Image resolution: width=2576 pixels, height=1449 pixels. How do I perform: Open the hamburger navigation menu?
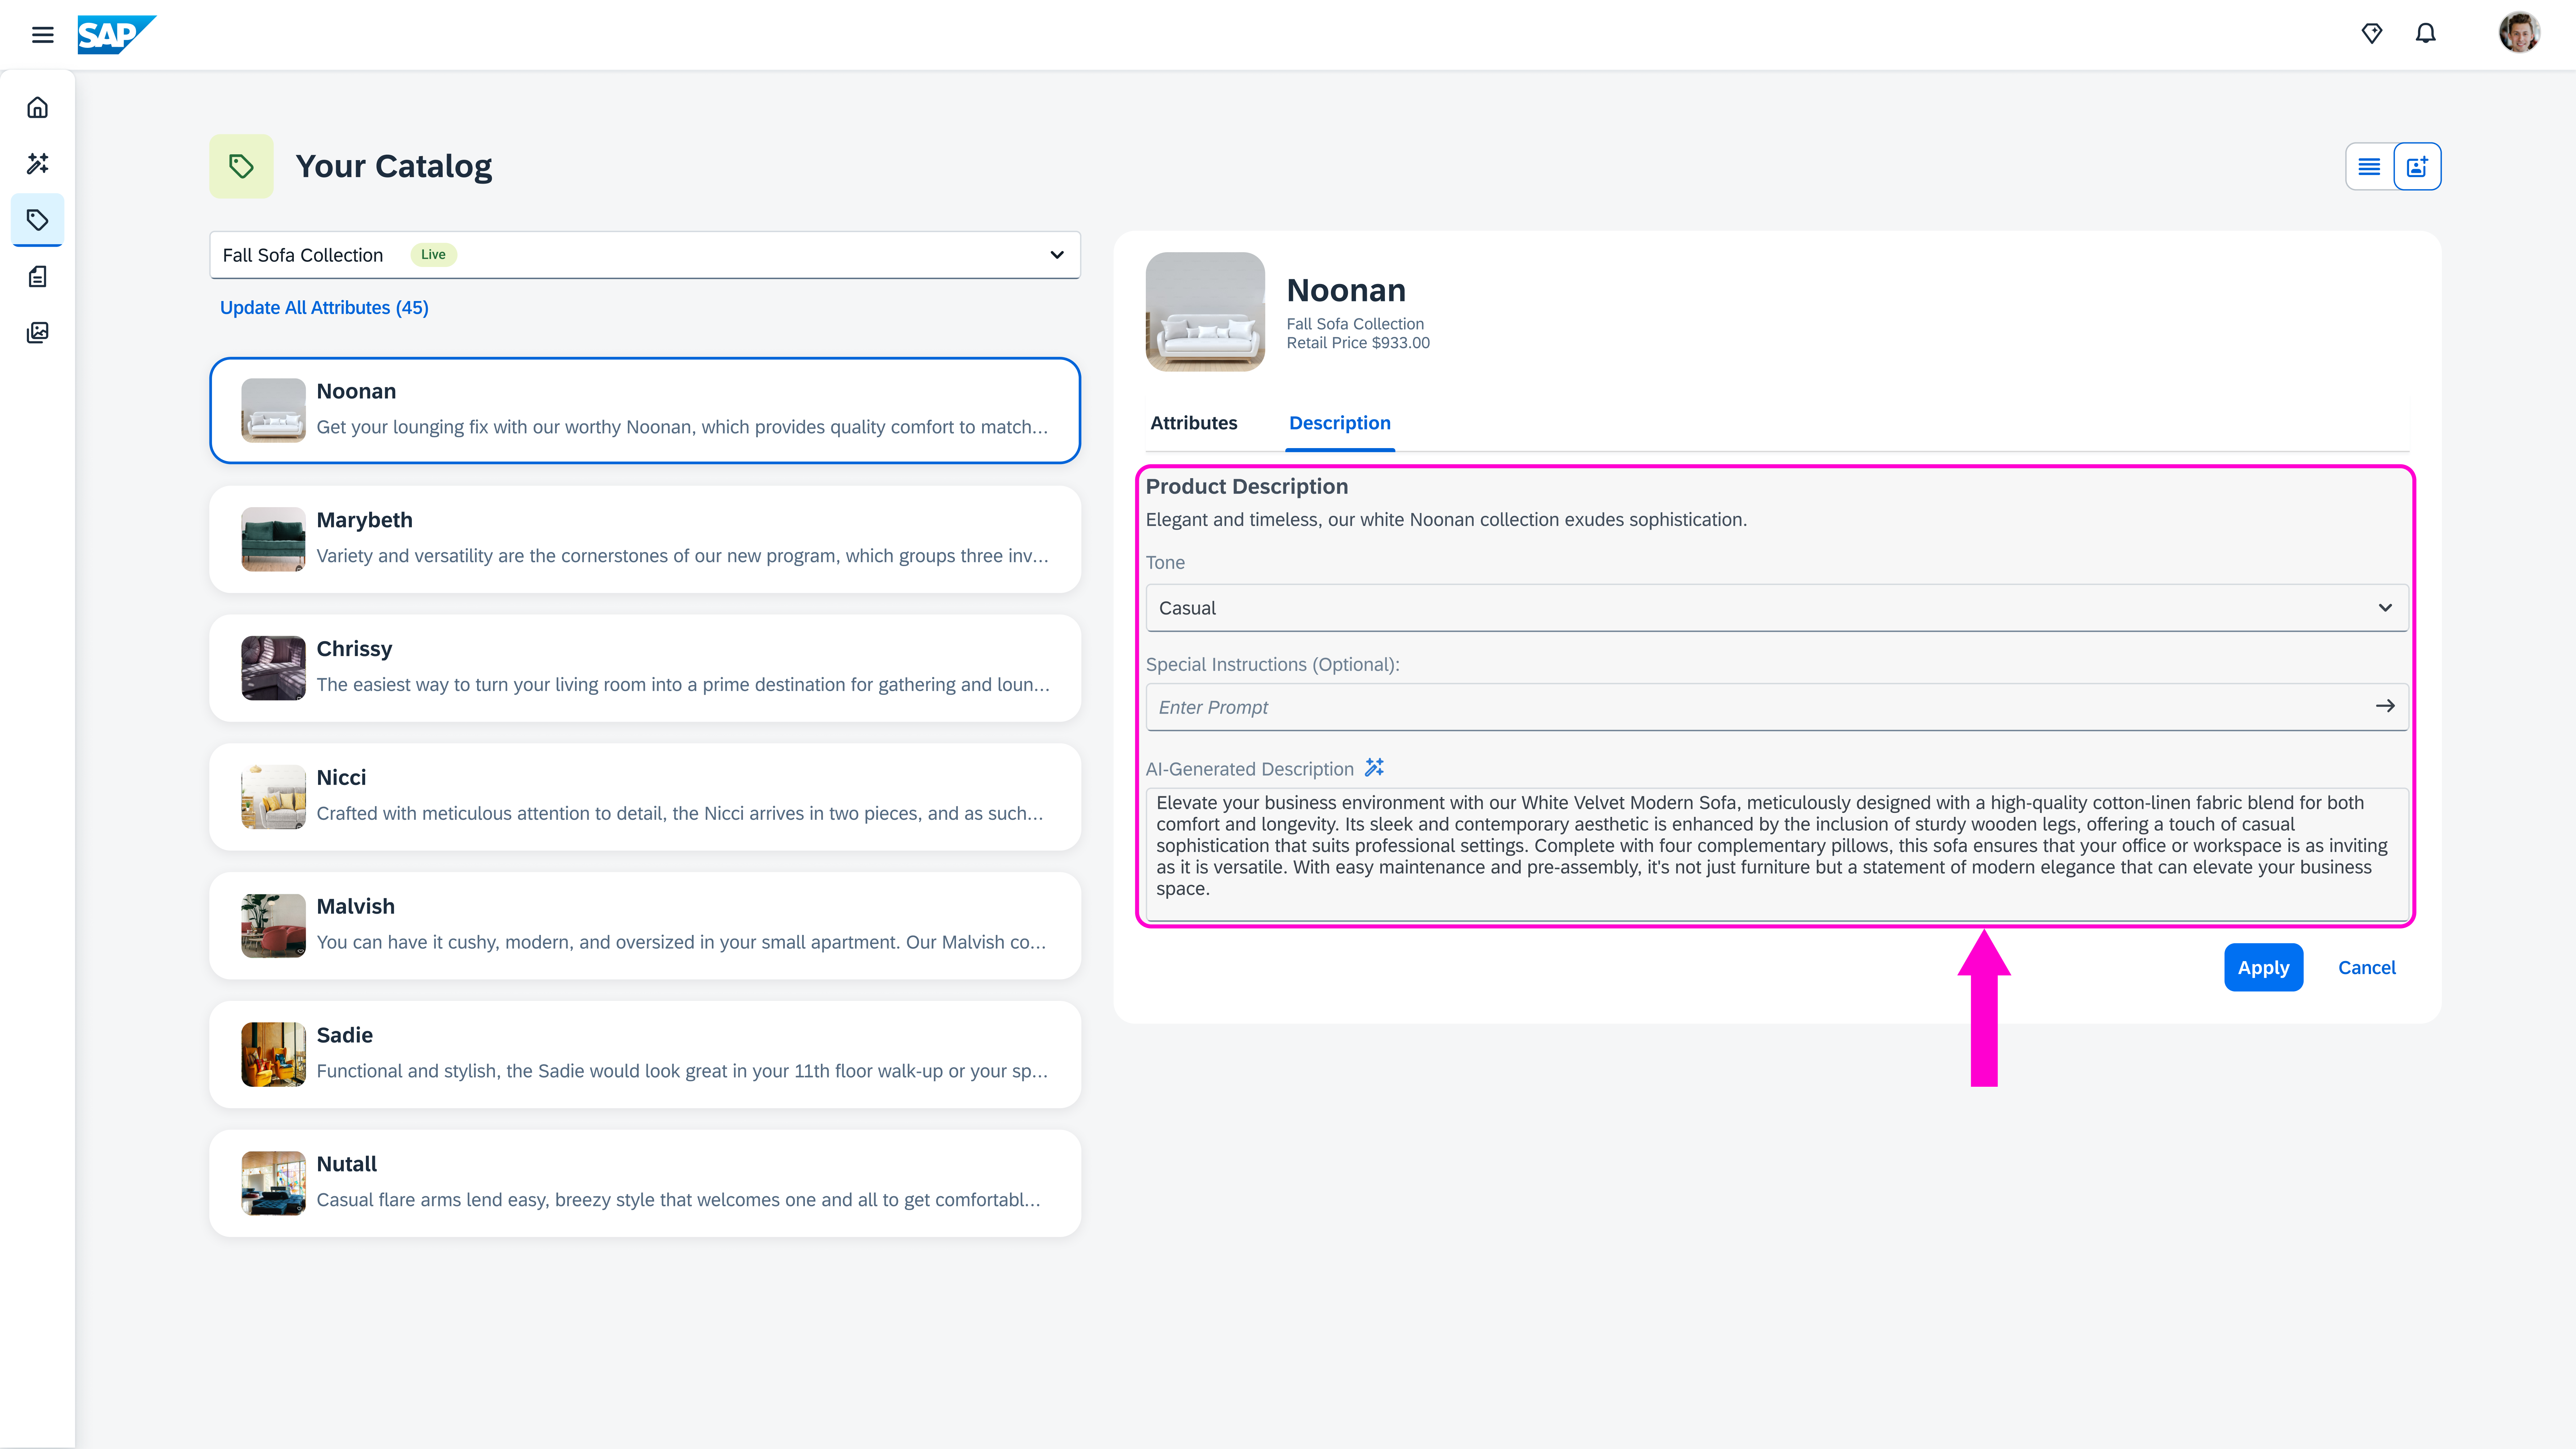click(x=42, y=35)
